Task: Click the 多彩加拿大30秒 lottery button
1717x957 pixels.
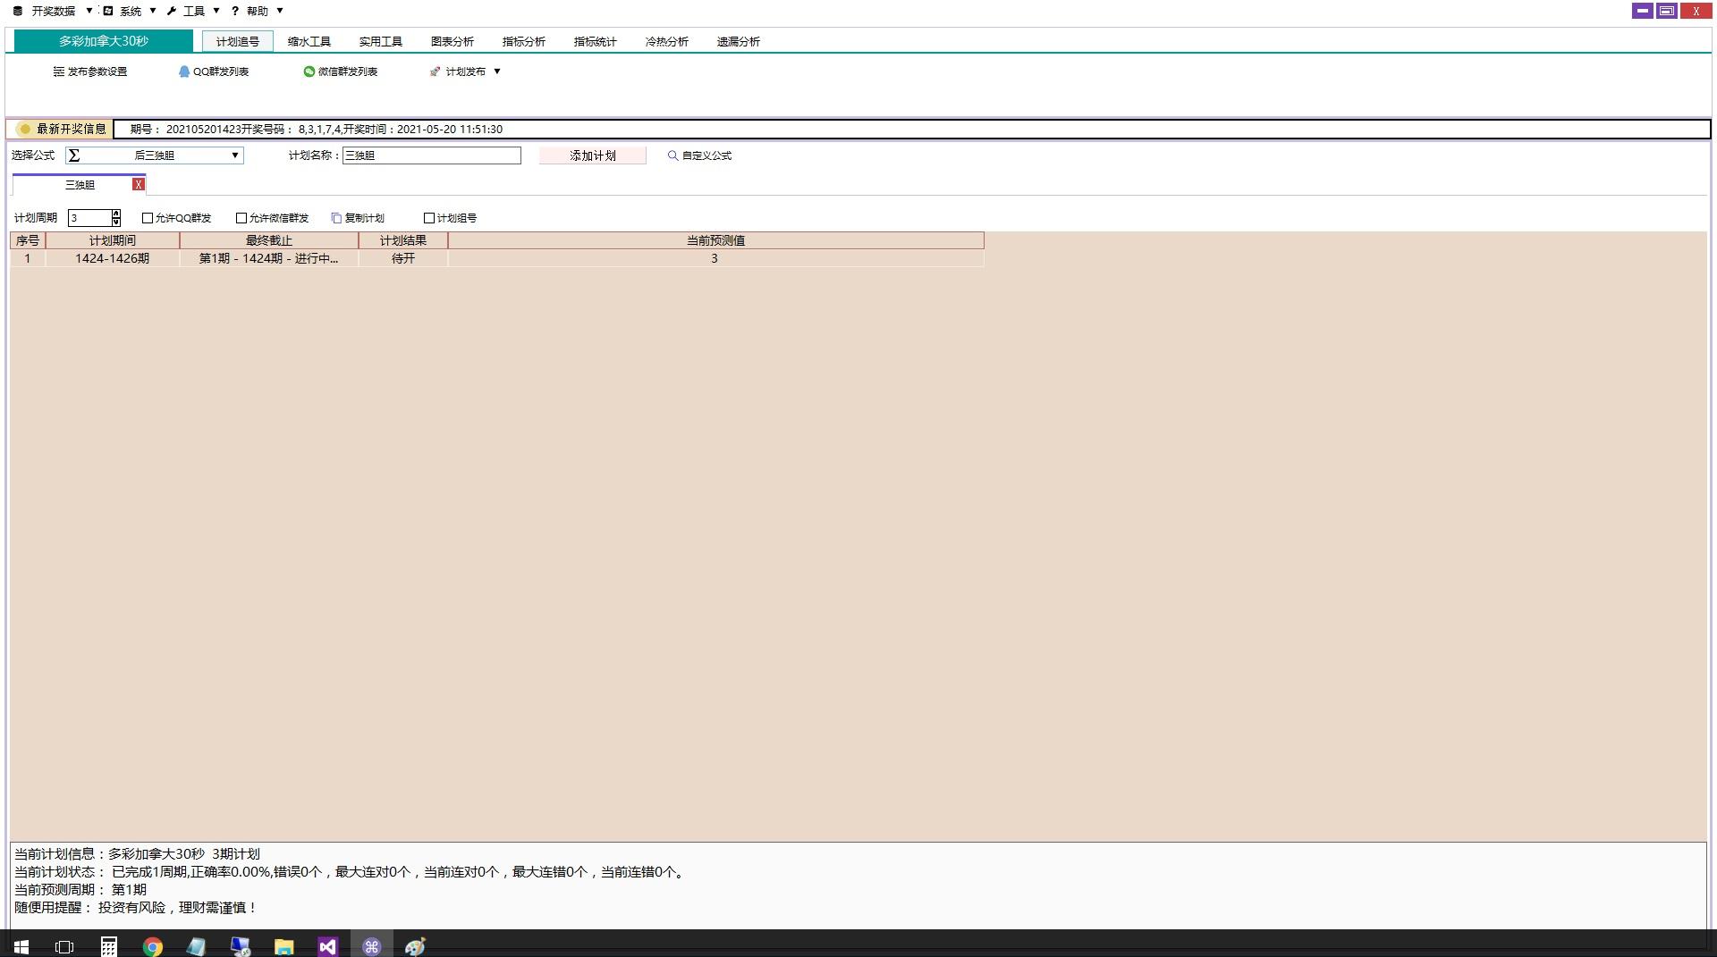Action: 104,41
